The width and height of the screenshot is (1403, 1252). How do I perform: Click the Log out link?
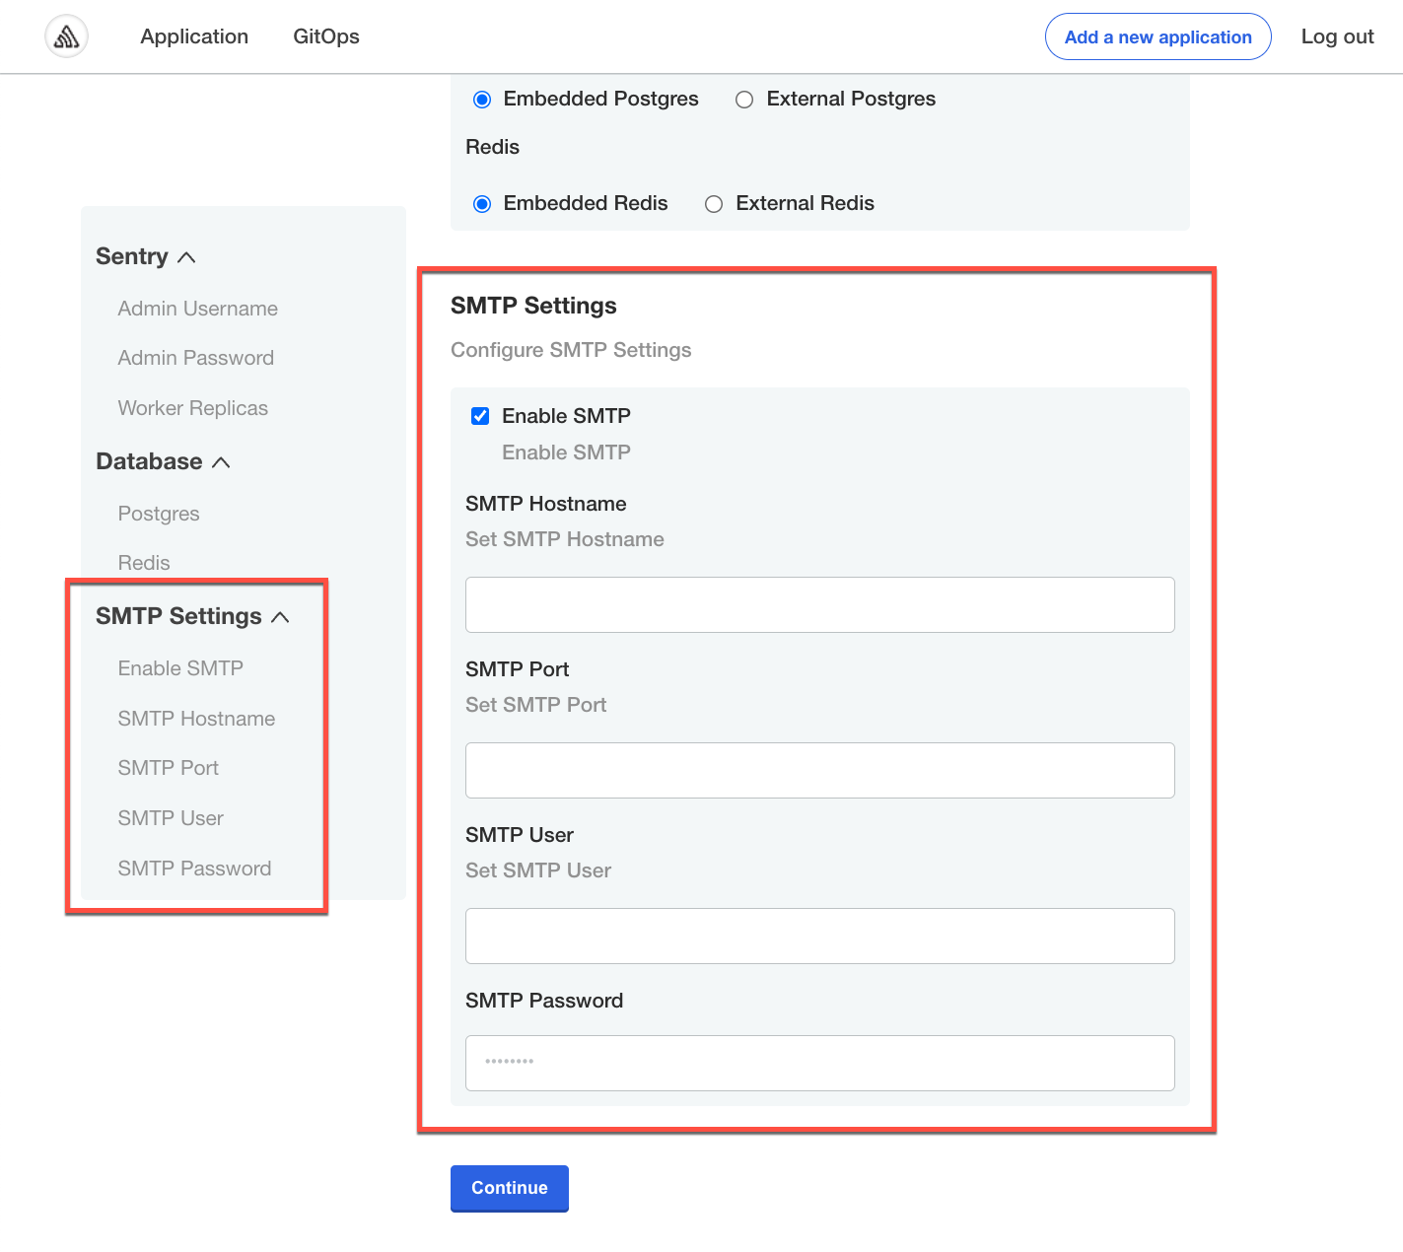1337,36
